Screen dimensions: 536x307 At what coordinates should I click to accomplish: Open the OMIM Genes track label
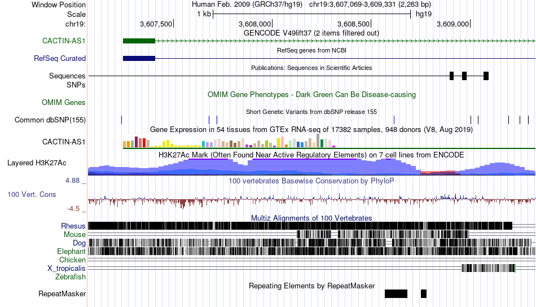(x=64, y=102)
